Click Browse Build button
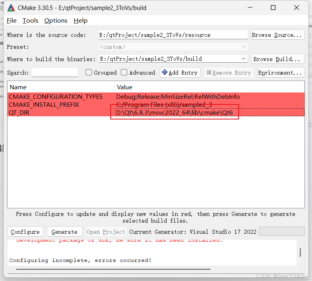This screenshot has width=312, height=281. point(278,59)
